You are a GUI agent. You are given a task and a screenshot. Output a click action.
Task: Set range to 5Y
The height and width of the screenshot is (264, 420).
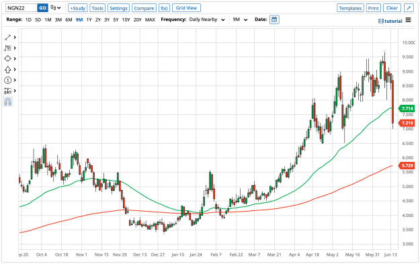(x=116, y=19)
